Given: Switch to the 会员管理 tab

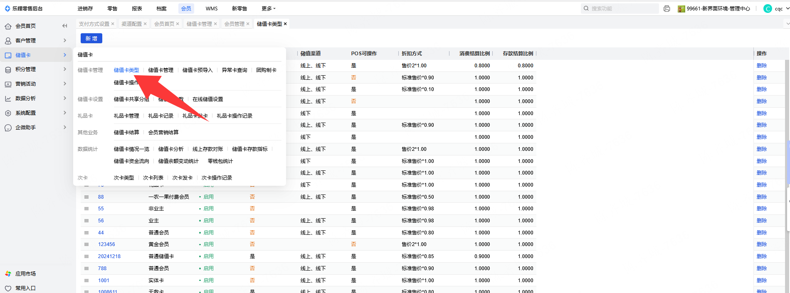Looking at the screenshot, I should [234, 24].
